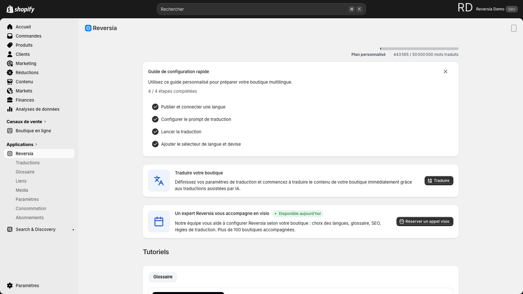Expand the Canaux de vente chevron

pos(45,122)
